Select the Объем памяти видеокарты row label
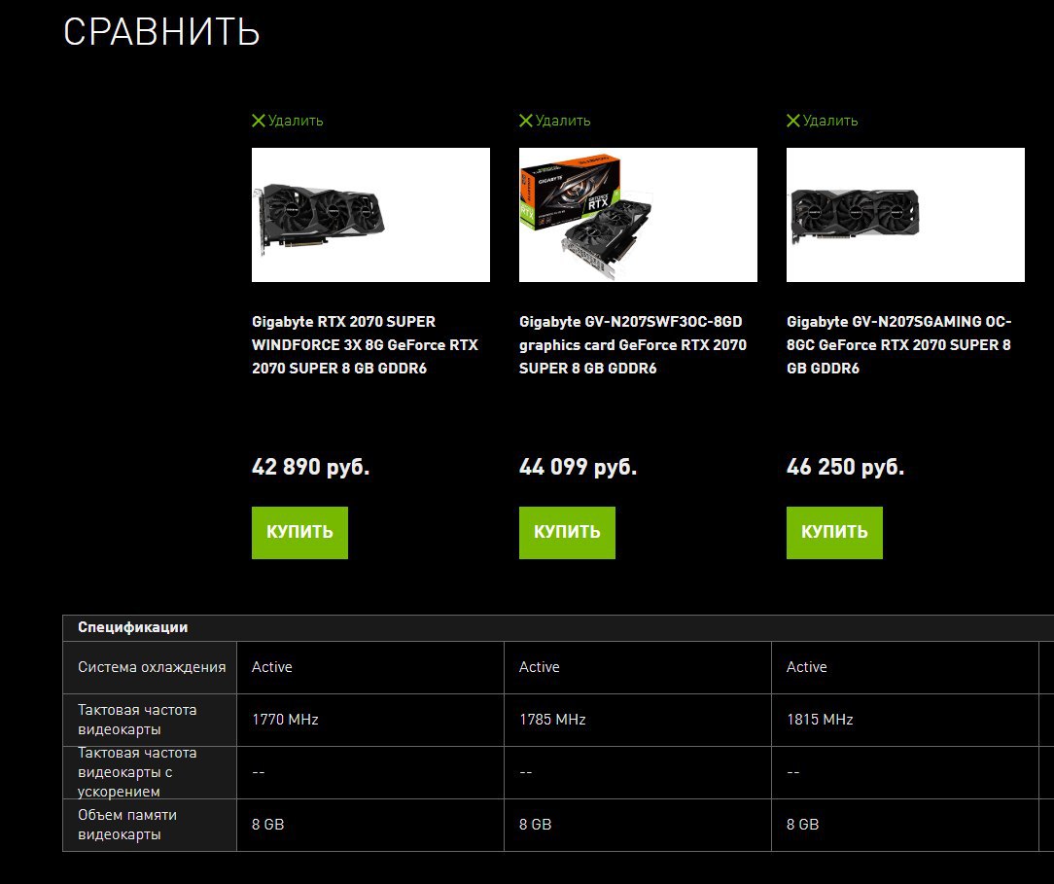This screenshot has height=884, width=1054. tap(127, 824)
